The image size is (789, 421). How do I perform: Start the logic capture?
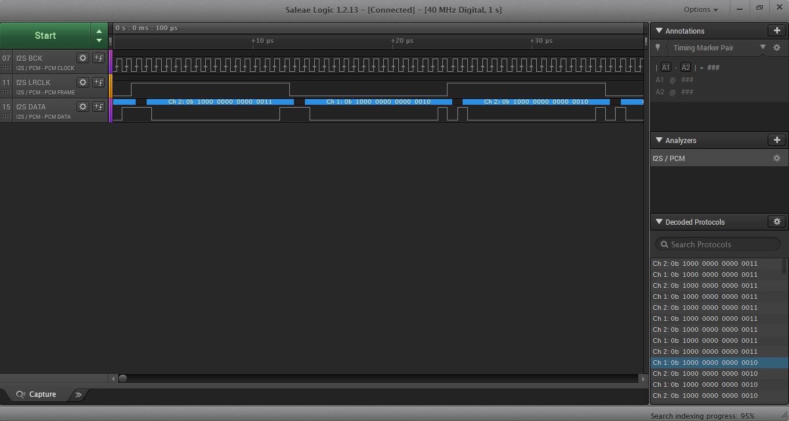pyautogui.click(x=45, y=35)
